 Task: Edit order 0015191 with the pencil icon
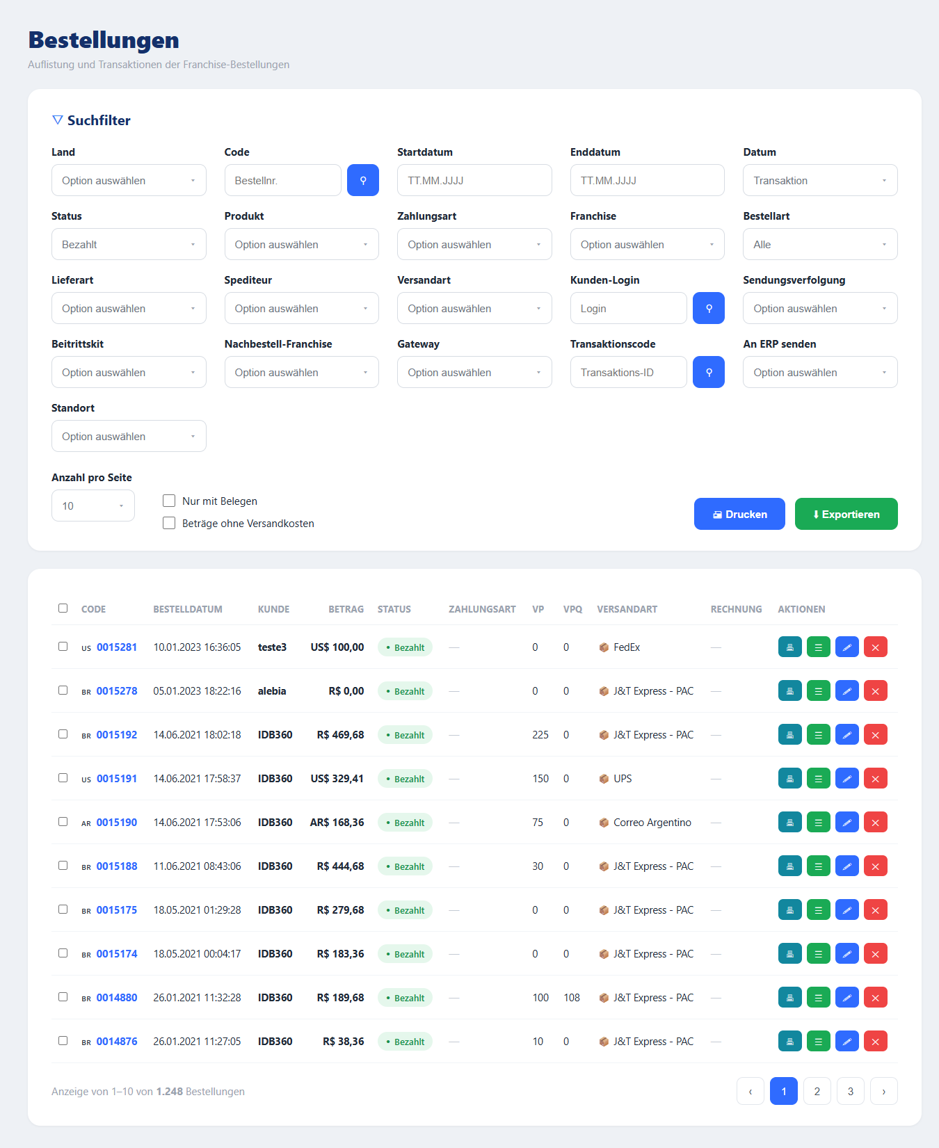(847, 779)
